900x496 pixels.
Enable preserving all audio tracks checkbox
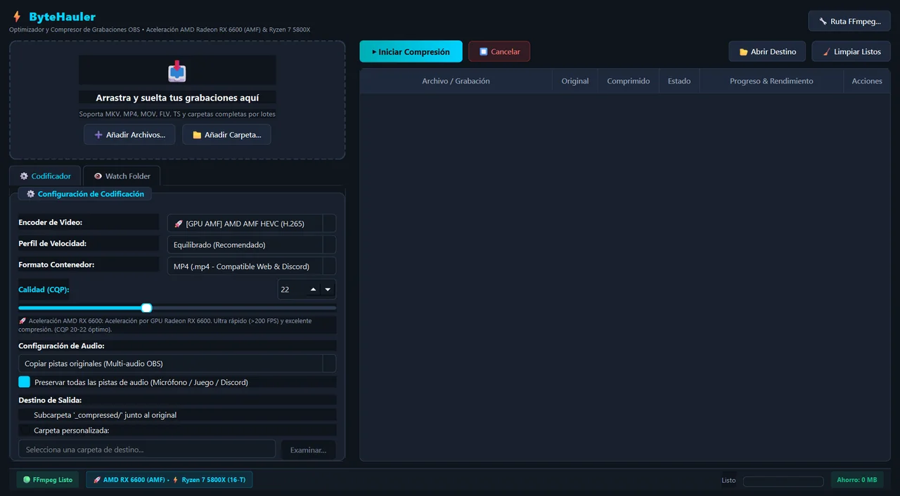click(25, 382)
